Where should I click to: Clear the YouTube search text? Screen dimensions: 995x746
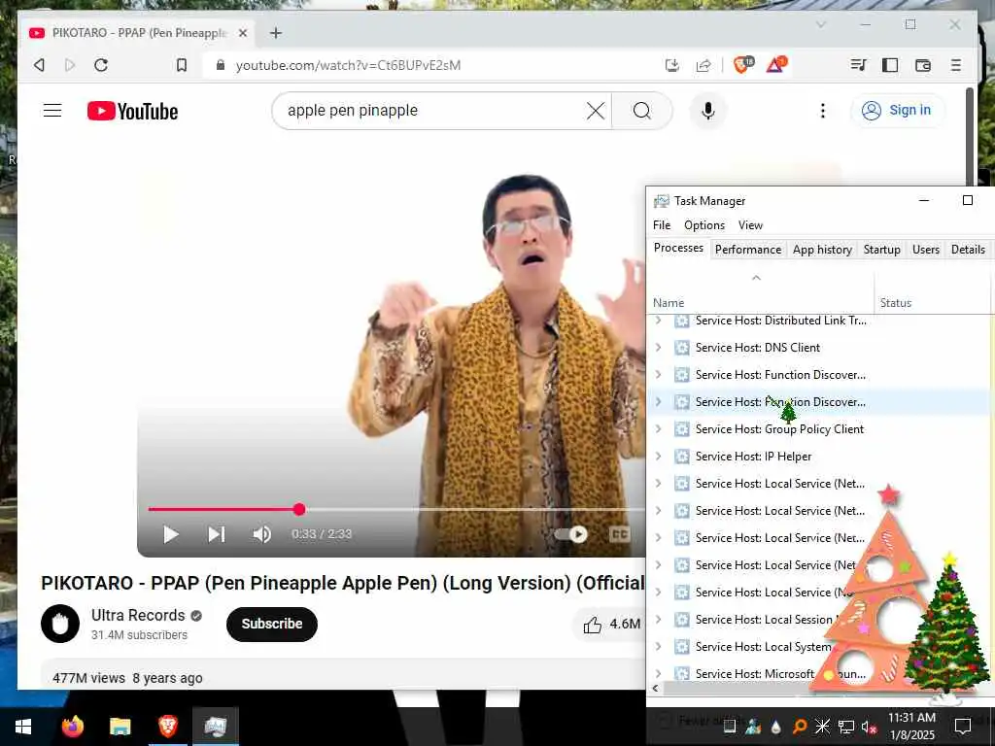[x=596, y=111]
